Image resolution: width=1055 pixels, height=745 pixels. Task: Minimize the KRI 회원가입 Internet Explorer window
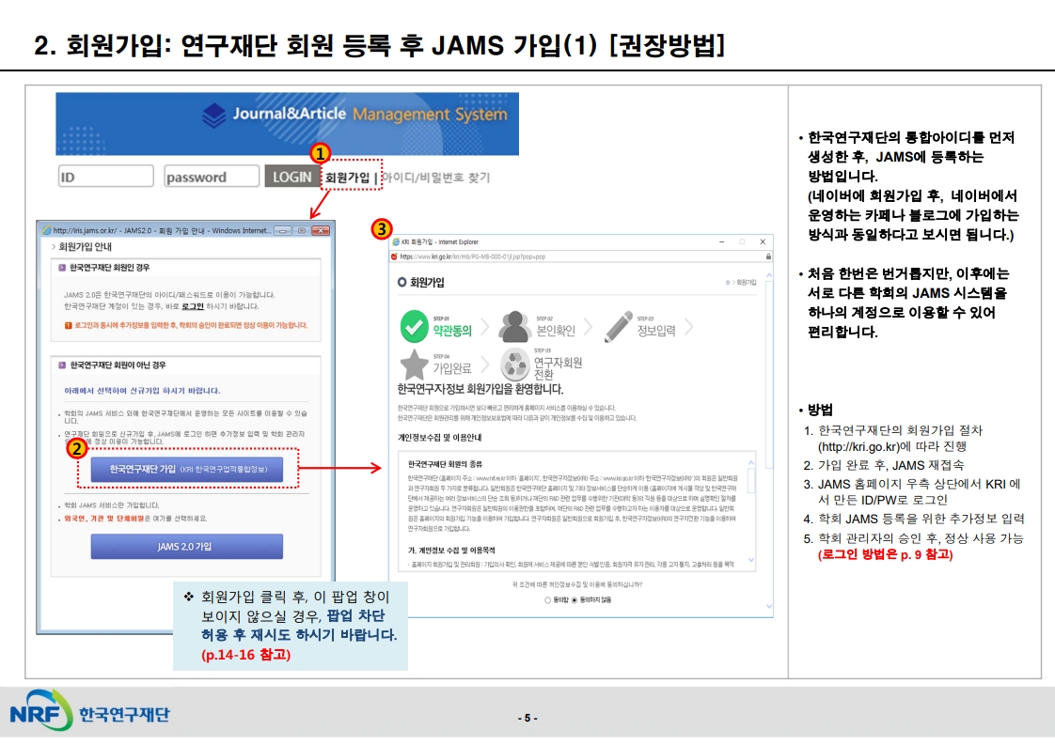721,241
